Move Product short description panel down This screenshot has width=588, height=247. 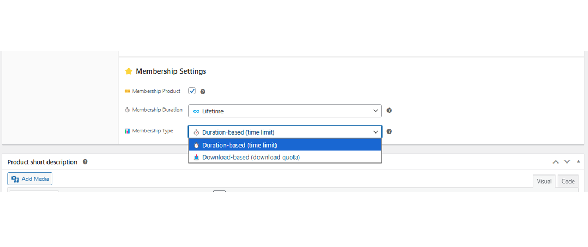[567, 162]
